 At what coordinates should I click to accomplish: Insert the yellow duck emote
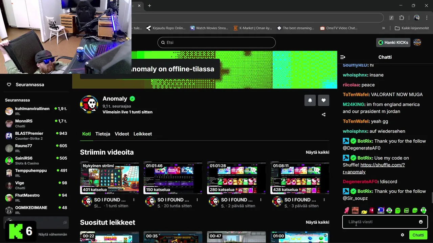364,211
